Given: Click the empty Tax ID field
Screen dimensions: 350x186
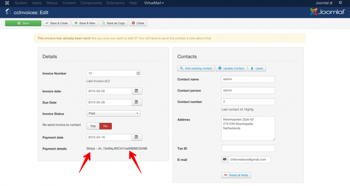Looking at the screenshot, I should point(248,148).
